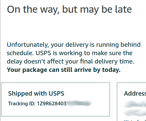Click 'USPS' in the delay paragraph
Viewport: 146px width, 121px height.
click(43, 53)
